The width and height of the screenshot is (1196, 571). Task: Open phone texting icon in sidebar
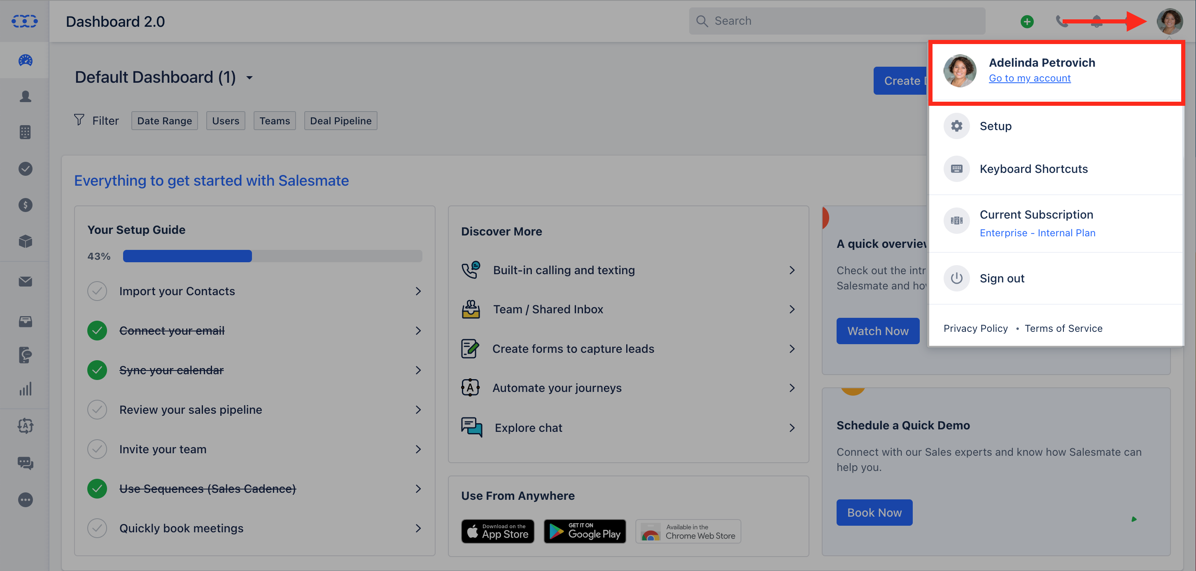(25, 355)
